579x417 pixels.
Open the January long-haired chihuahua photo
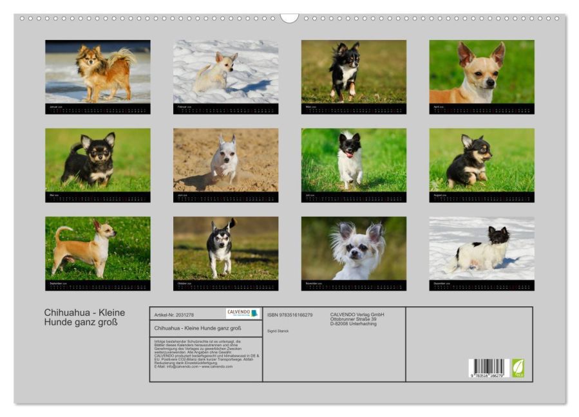pos(98,71)
